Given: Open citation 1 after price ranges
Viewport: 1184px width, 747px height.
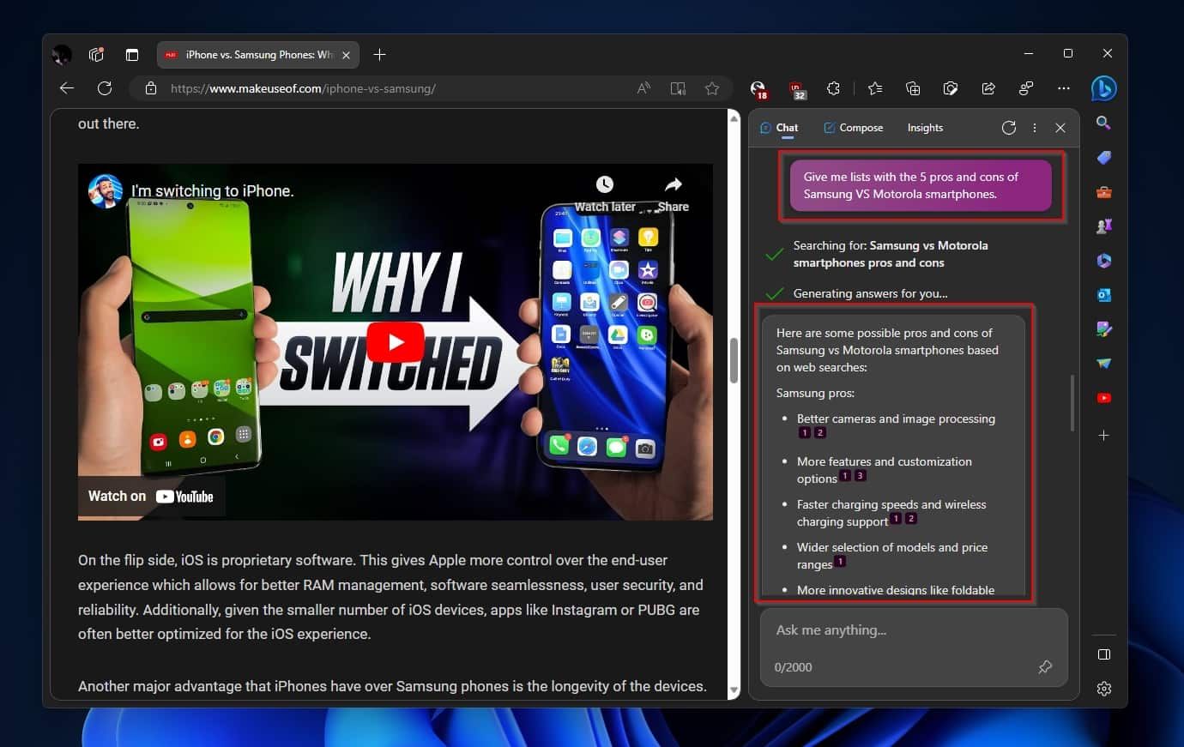Looking at the screenshot, I should point(840,562).
